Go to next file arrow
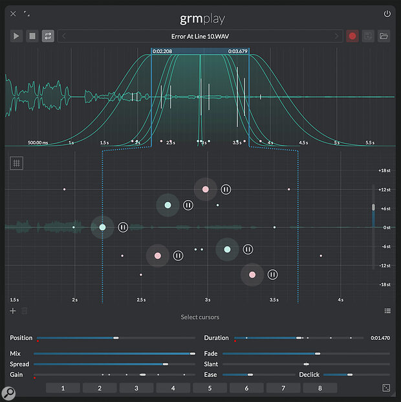 tap(336, 36)
